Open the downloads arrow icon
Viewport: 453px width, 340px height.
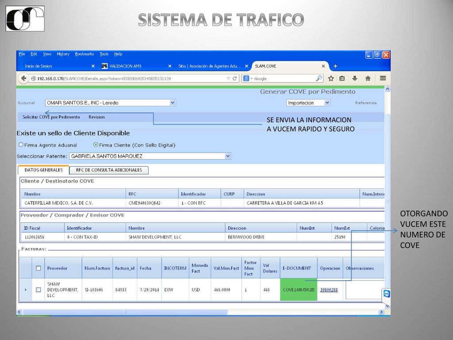355,78
